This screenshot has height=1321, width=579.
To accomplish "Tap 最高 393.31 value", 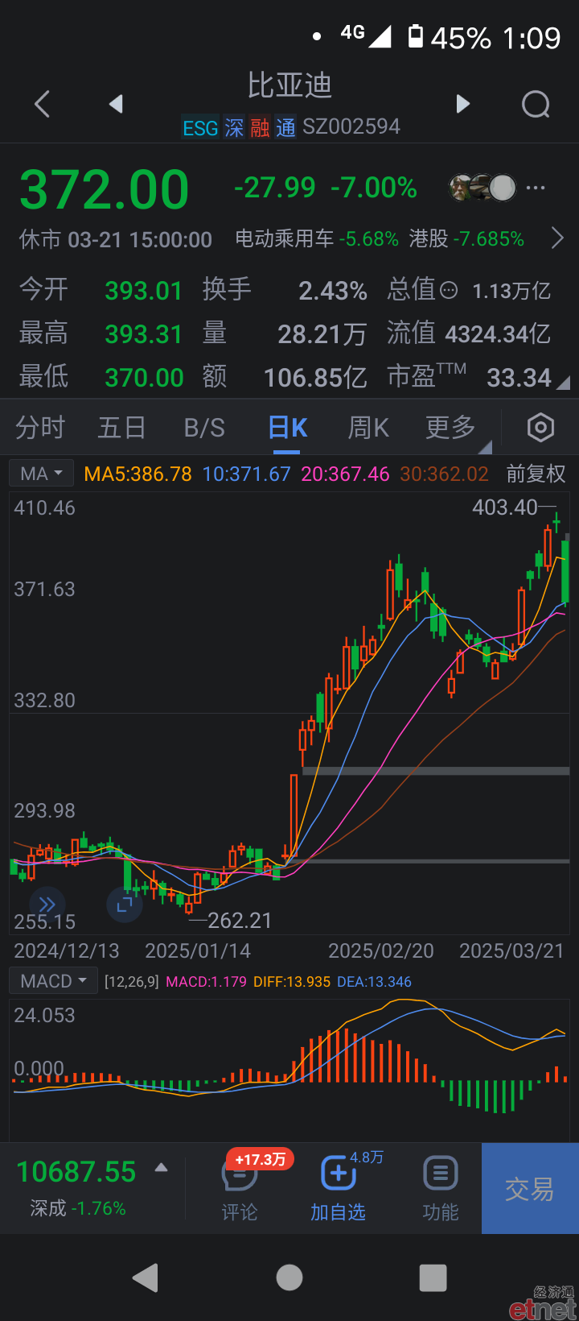I will click(x=144, y=333).
